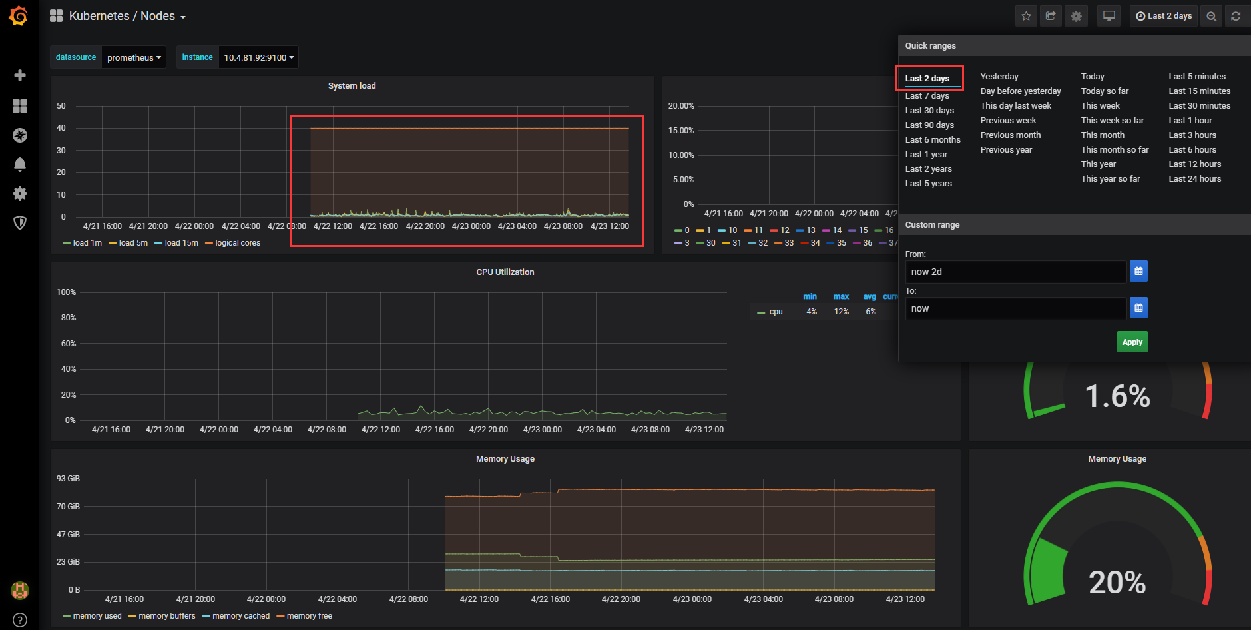
Task: Pick This day last week range
Action: tap(1015, 106)
